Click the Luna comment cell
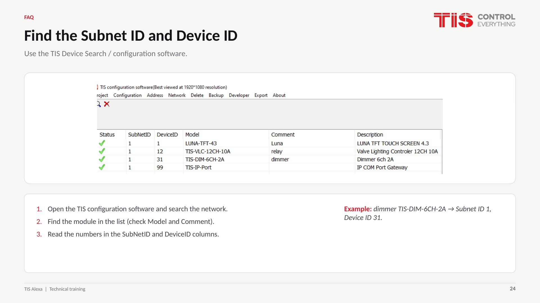The width and height of the screenshot is (540, 303). pos(277,143)
